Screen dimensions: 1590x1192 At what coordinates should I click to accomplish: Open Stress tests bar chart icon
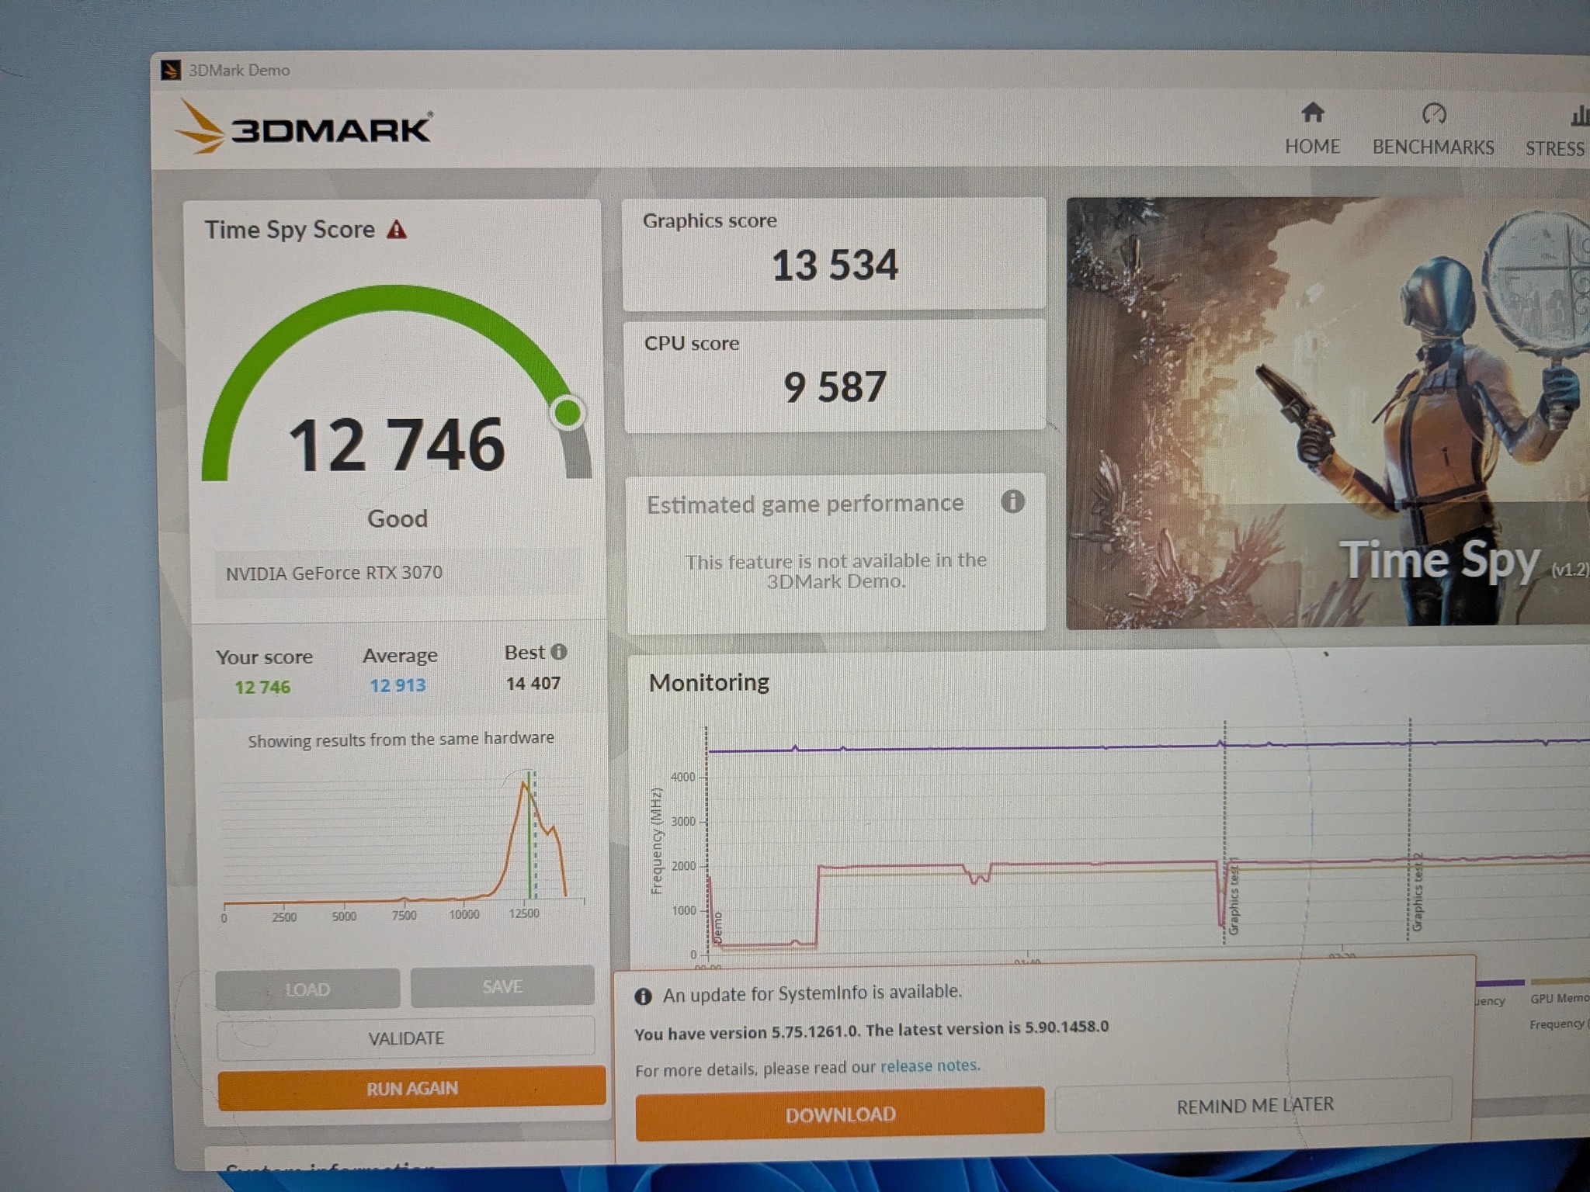click(1579, 116)
